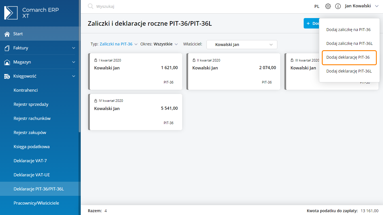The image size is (383, 215).
Task: Open the Jan Kowalski user menu
Action: [x=361, y=6]
